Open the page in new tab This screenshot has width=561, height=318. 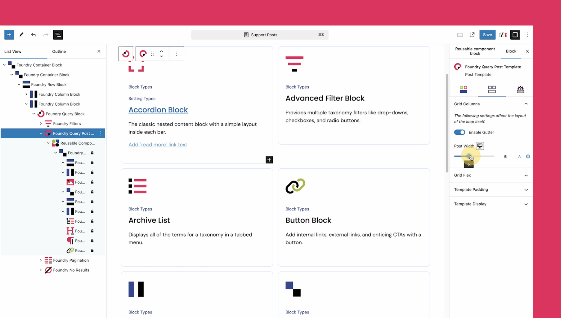[x=472, y=35]
